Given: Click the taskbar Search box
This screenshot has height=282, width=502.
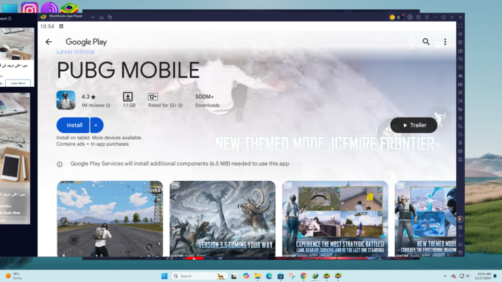Looking at the screenshot, I should coord(199,276).
